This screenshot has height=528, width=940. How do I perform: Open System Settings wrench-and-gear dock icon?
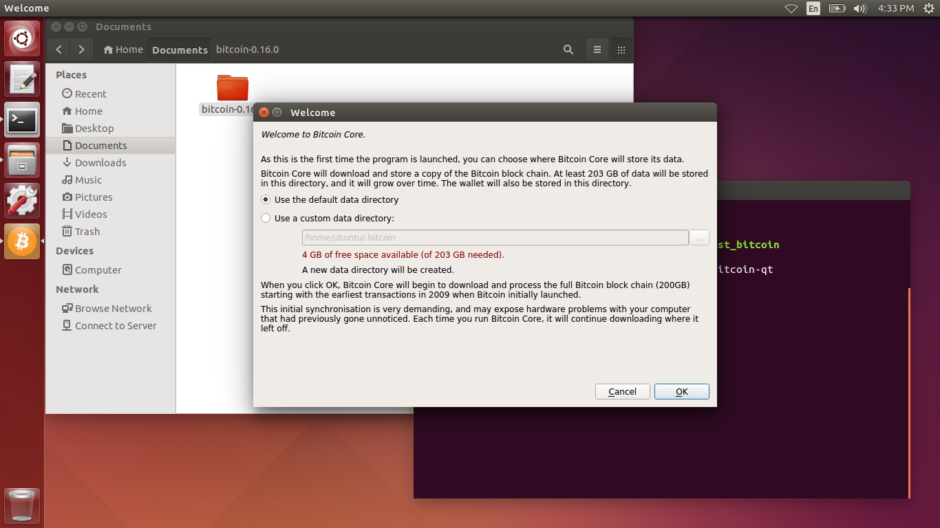coord(22,201)
